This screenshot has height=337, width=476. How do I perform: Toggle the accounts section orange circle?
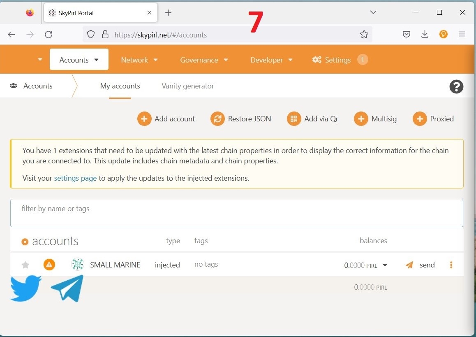(25, 242)
